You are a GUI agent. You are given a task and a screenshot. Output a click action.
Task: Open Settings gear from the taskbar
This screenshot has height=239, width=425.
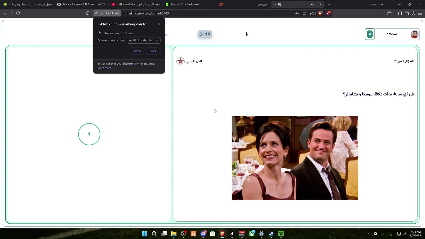point(261,234)
